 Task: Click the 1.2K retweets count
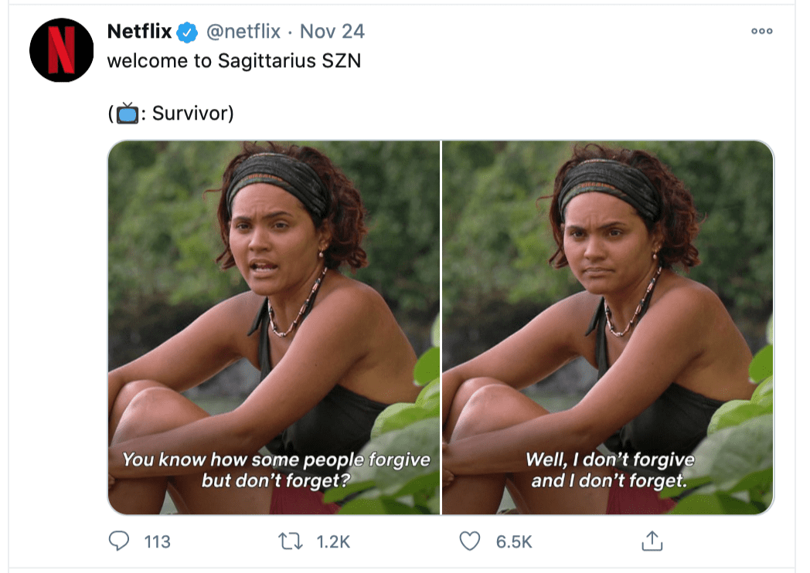click(333, 541)
